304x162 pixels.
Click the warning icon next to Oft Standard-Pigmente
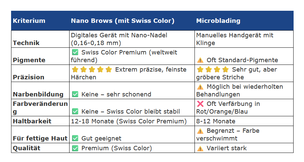[x=200, y=60]
